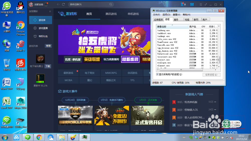Screen dimensions: 251x141
Task: Click the search magnifier icon
Action: click(x=111, y=4)
